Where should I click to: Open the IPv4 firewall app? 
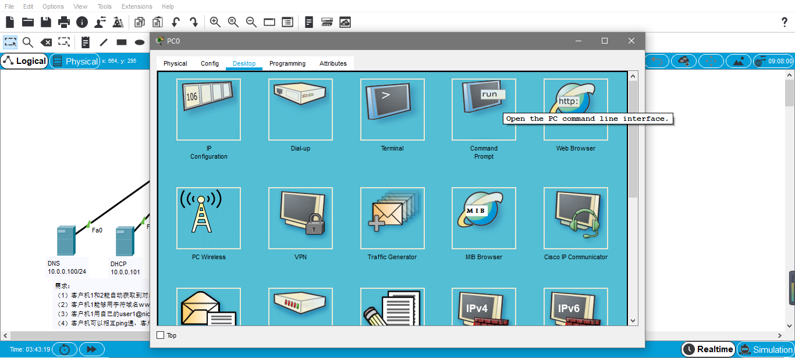pyautogui.click(x=484, y=307)
